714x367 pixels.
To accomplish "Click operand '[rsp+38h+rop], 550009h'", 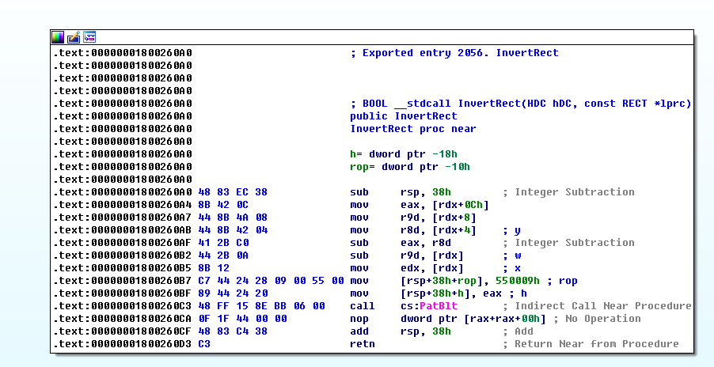I will pyautogui.click(x=470, y=281).
